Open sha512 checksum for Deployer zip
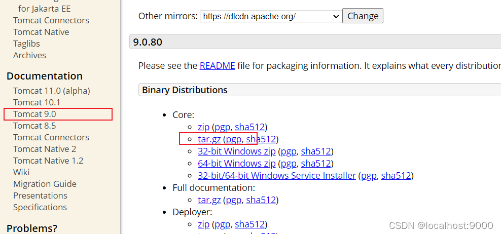Image resolution: width=501 pixels, height=234 pixels. tap(250, 224)
